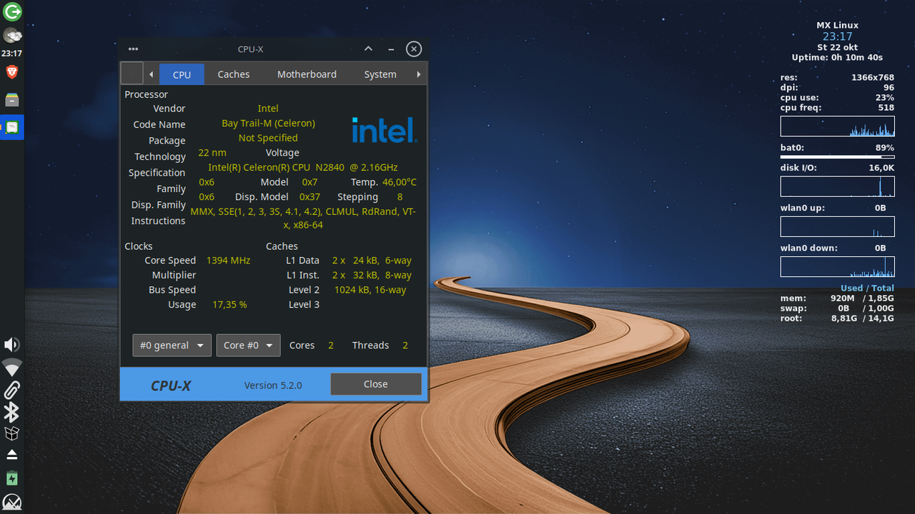
Task: Open the window menu via the three-dots icon
Action: click(x=133, y=49)
